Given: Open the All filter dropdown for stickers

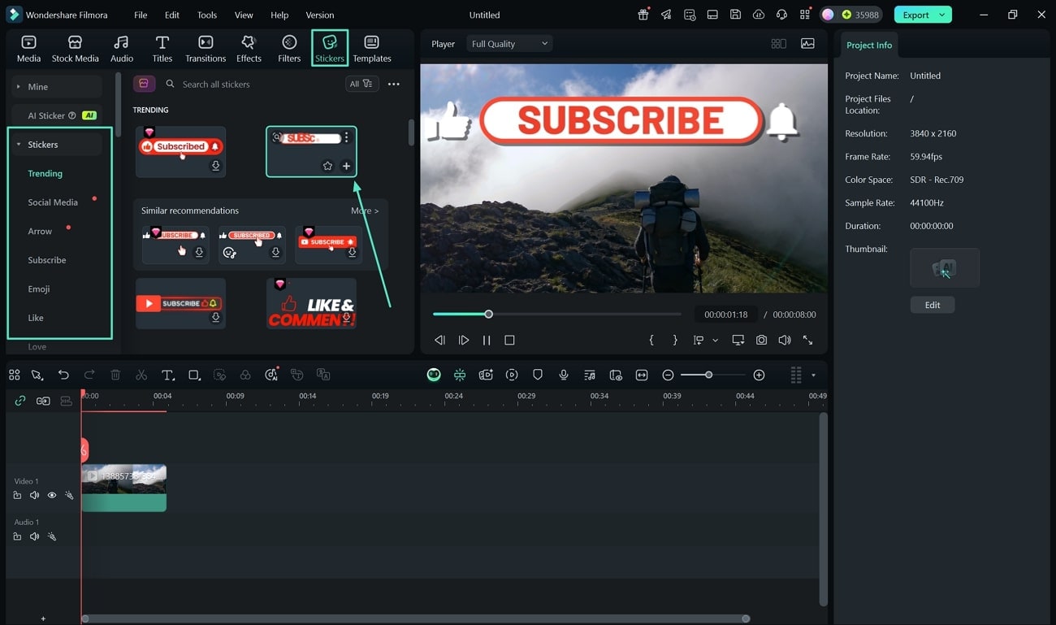Looking at the screenshot, I should pyautogui.click(x=361, y=84).
